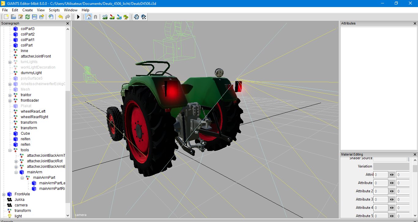Select the camera node icon
Screen dimensions: 418x222
[x=9, y=205]
